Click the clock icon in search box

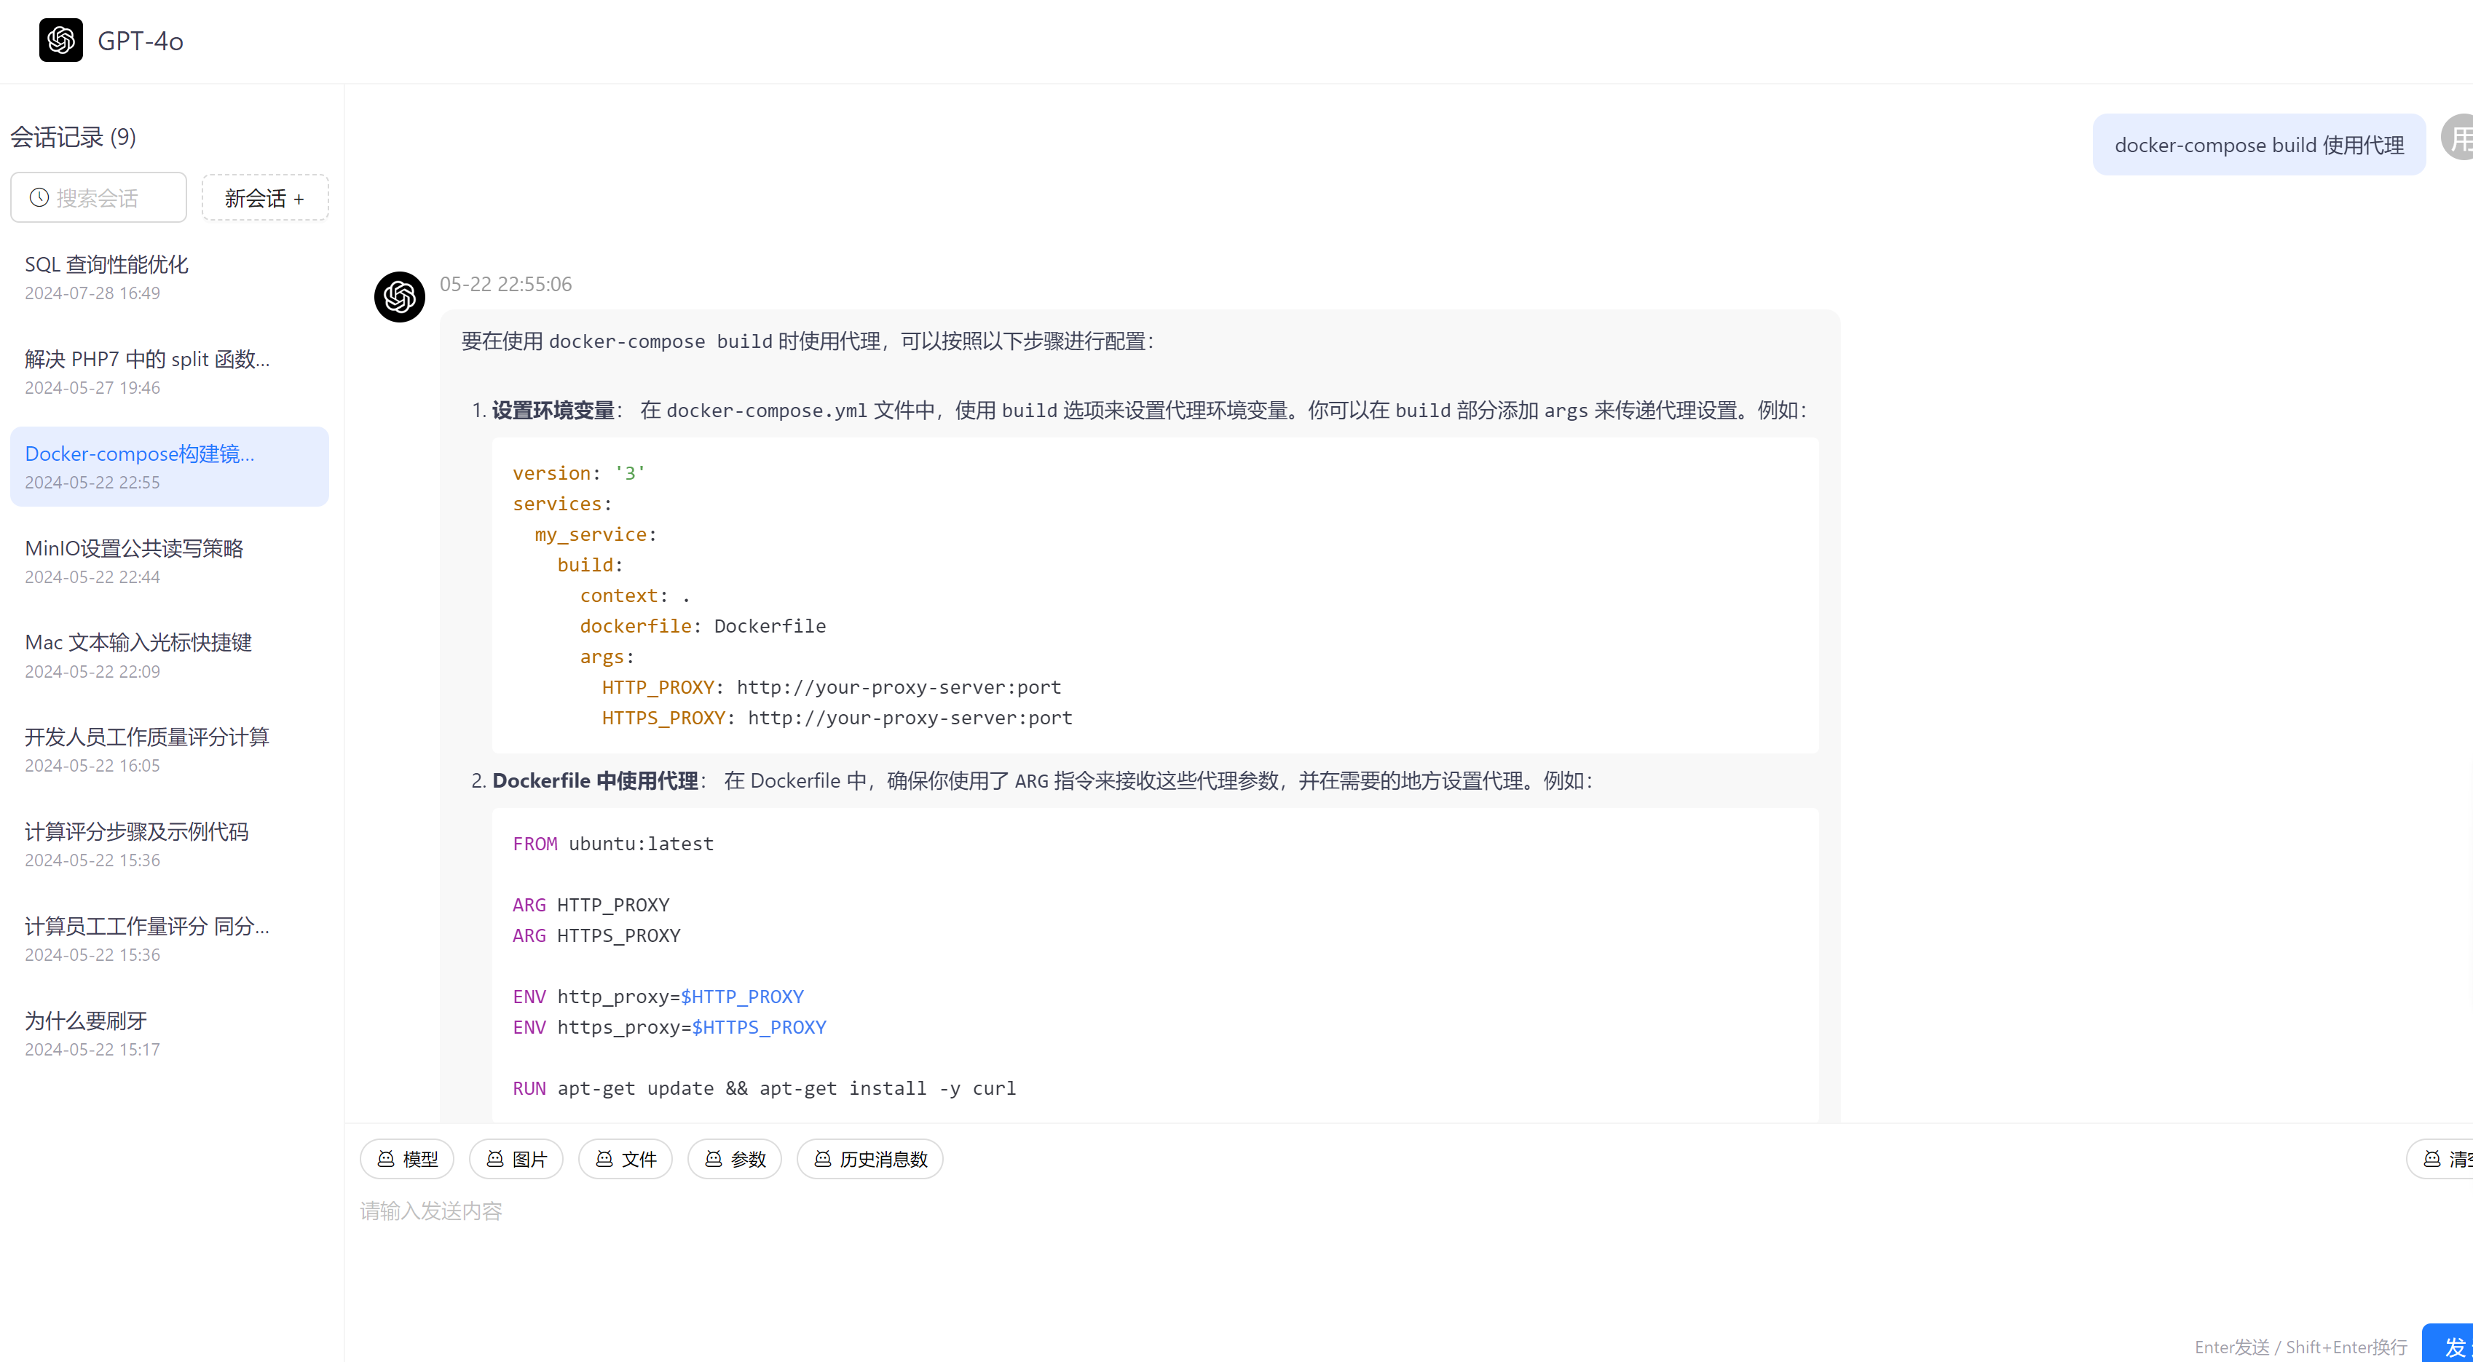click(x=39, y=198)
